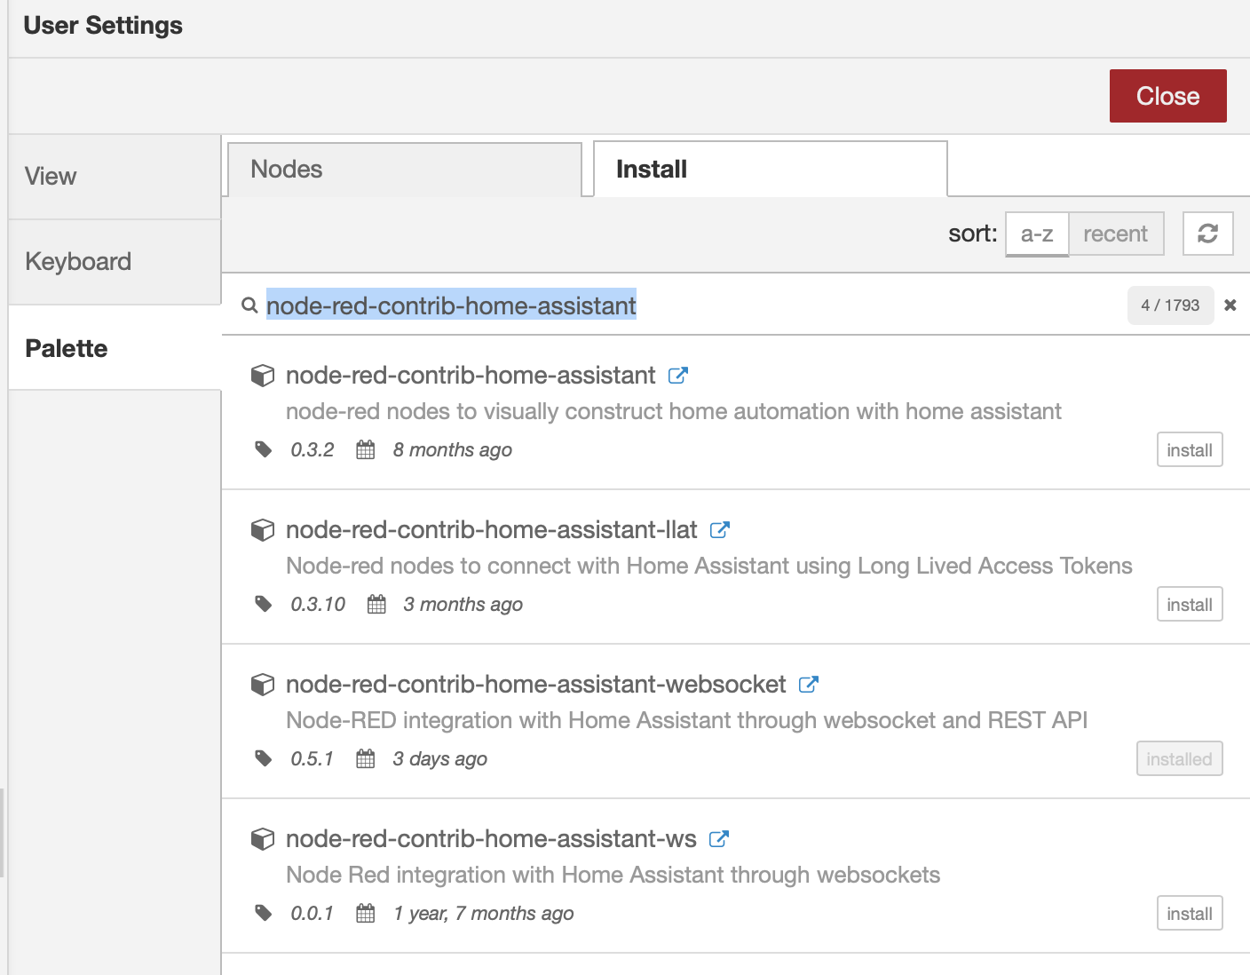Click the '8 months ago' date text

click(453, 450)
